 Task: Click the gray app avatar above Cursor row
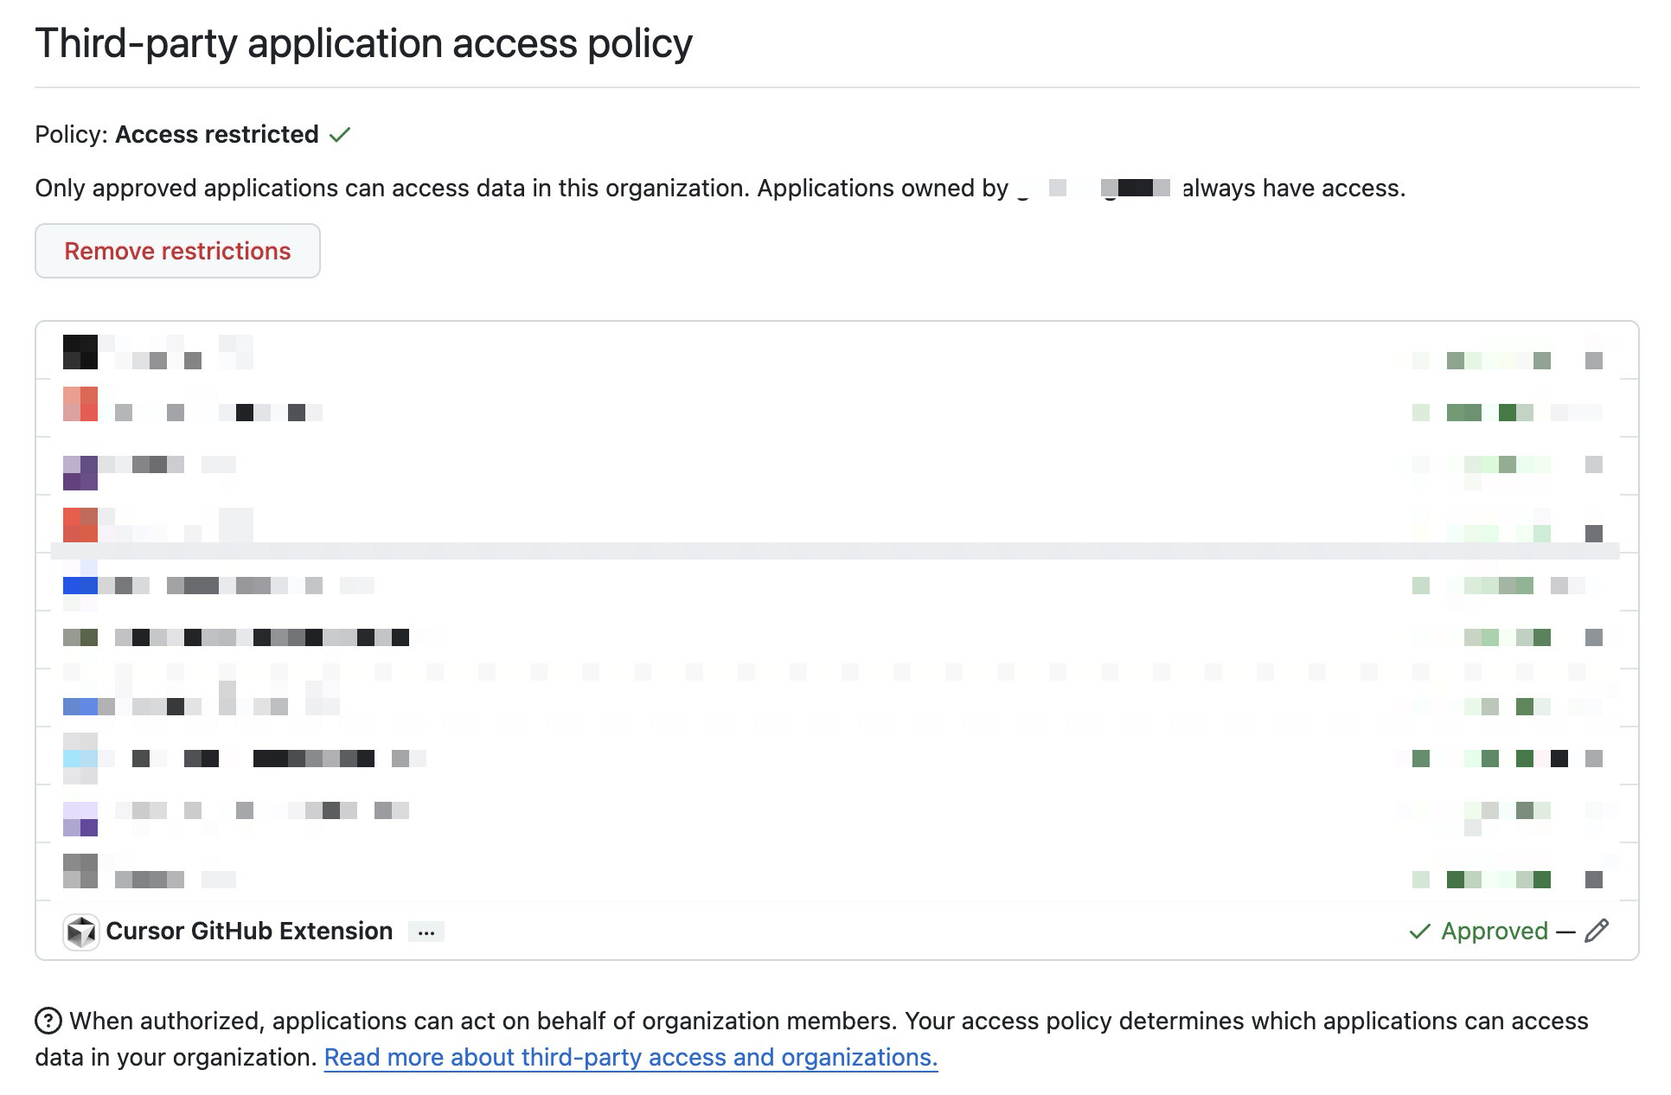point(80,871)
